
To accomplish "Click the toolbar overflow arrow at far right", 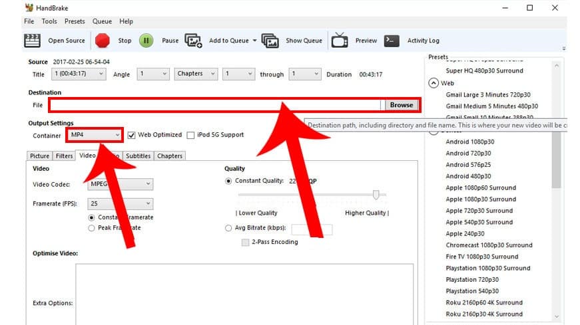I will [564, 49].
